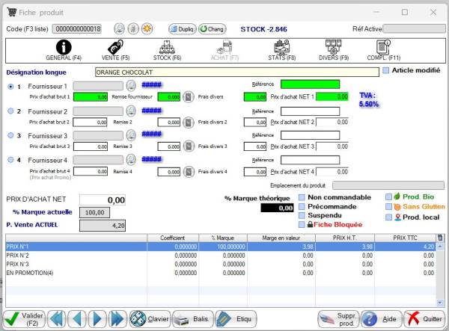Open the Clavier on-screen keyboard

pyautogui.click(x=150, y=319)
